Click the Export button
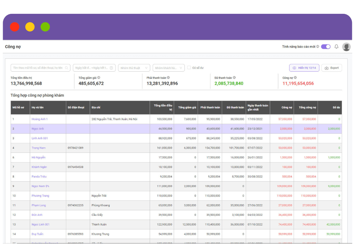This screenshot has height=249, width=355. (x=331, y=68)
